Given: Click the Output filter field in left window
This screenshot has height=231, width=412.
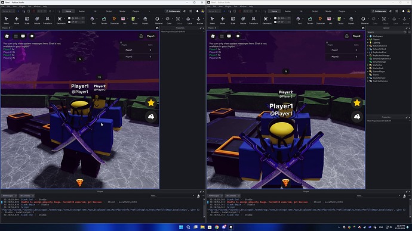Looking at the screenshot, I should 172,196.
